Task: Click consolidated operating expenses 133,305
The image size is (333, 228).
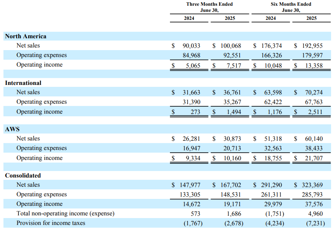Action: click(x=190, y=195)
